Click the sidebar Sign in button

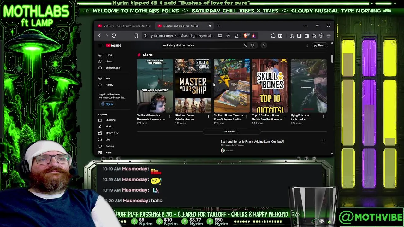(x=107, y=104)
